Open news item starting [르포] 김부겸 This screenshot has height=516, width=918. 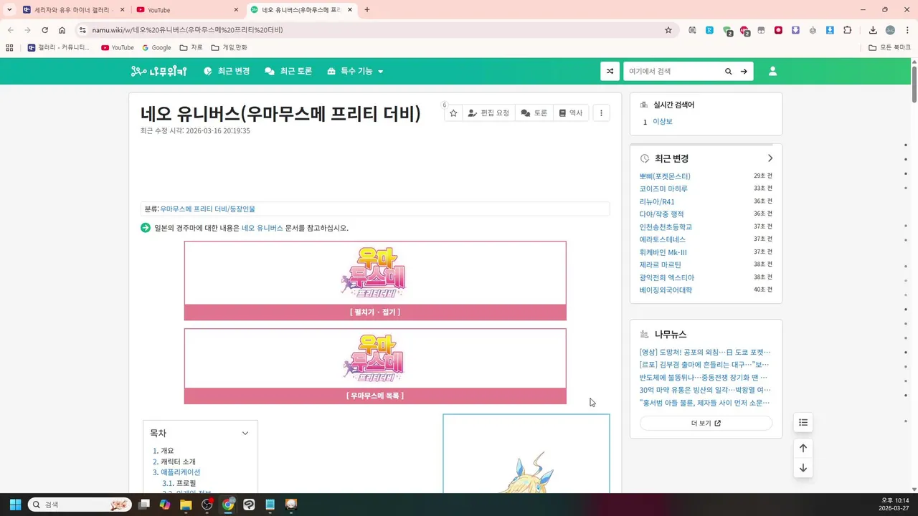[x=704, y=365]
